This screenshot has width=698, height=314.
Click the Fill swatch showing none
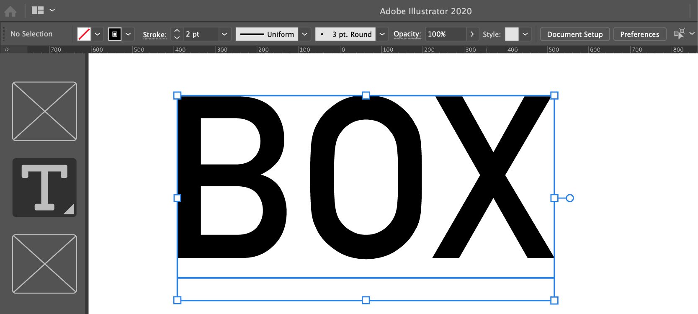point(84,34)
